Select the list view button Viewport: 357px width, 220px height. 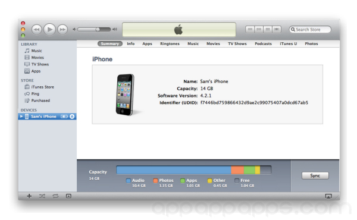(x=250, y=29)
